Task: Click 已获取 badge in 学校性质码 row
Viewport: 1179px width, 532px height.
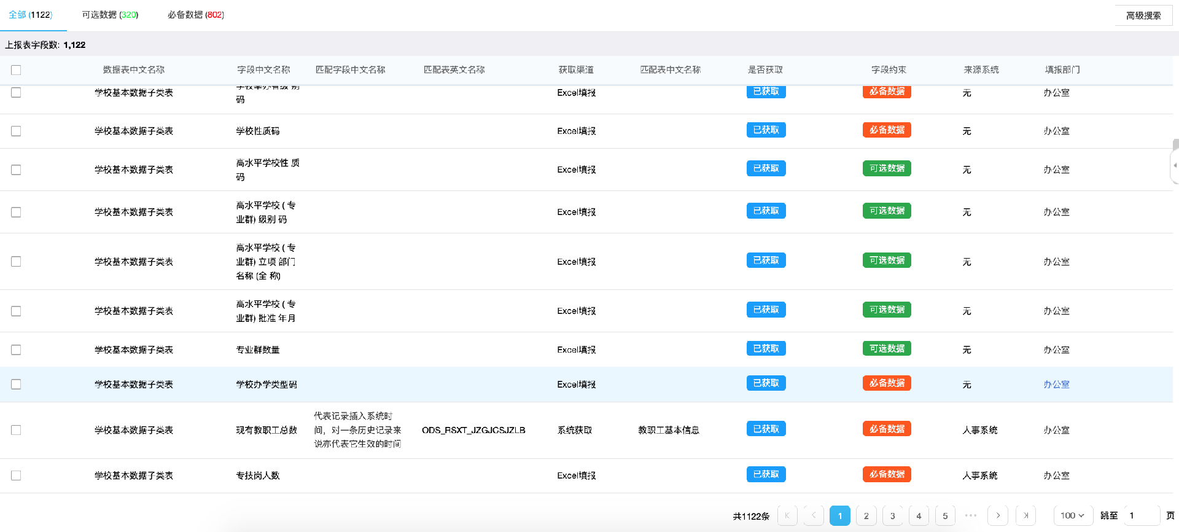Action: point(766,130)
